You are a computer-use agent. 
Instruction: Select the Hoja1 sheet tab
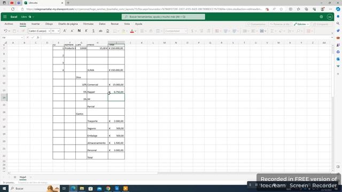(23, 177)
